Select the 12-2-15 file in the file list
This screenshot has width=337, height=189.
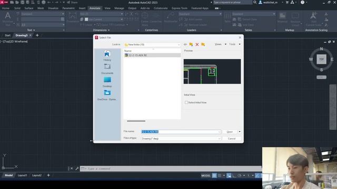tap(152, 55)
